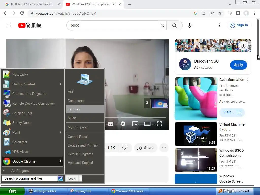This screenshot has width=260, height=195.
Task: Search with your voice microphone
Action: tap(189, 25)
